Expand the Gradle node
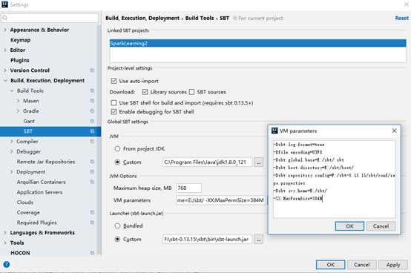The image size is (411, 273). pyautogui.click(x=18, y=111)
